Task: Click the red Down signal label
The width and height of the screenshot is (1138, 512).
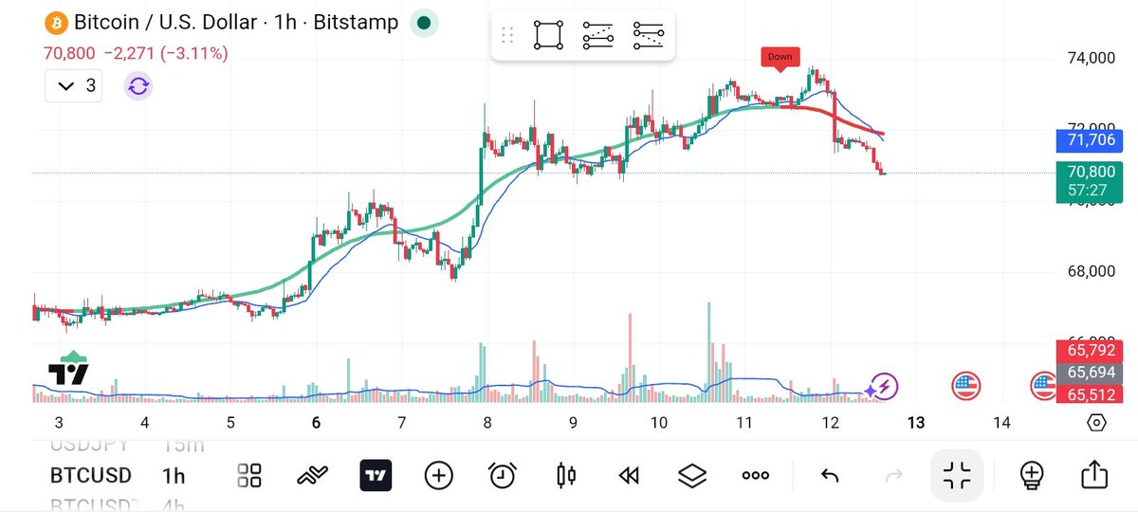Action: coord(780,57)
